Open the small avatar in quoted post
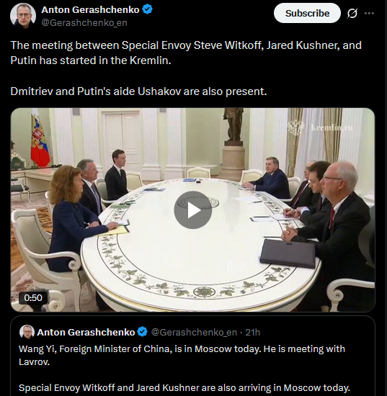387x396 pixels. coord(27,332)
